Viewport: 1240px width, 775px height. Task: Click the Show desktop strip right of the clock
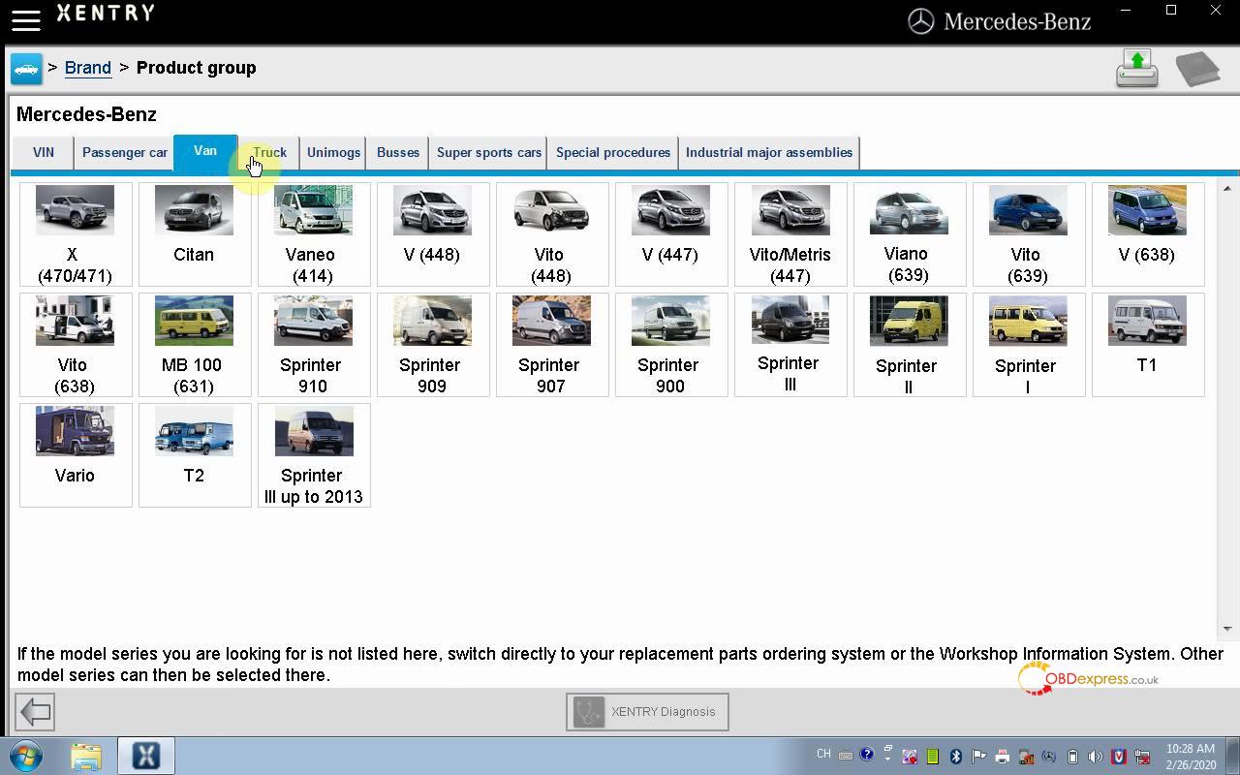pos(1232,756)
